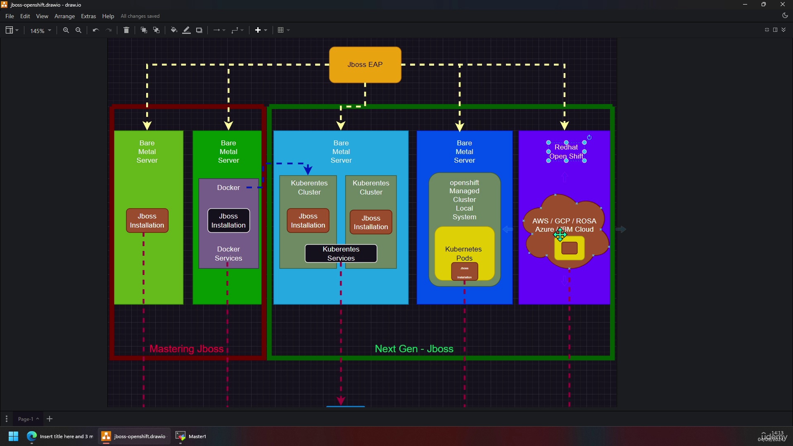
Task: Click the Zoom In magnifier icon
Action: (66, 30)
